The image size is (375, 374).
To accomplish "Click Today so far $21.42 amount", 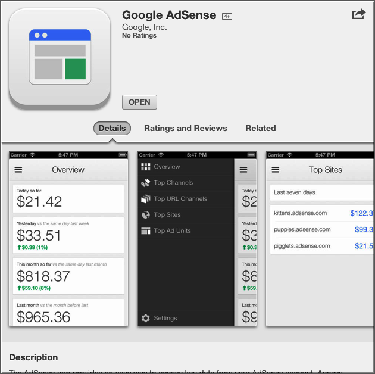I will point(39,201).
